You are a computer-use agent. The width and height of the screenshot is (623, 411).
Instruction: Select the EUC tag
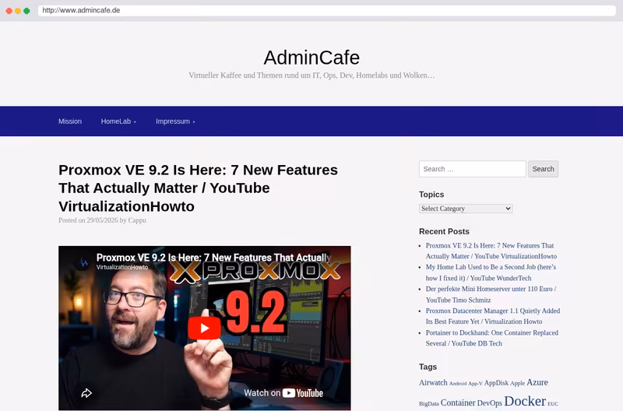coord(553,404)
